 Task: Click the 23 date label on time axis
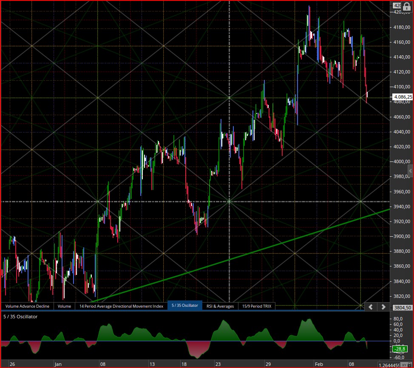[x=218, y=364]
